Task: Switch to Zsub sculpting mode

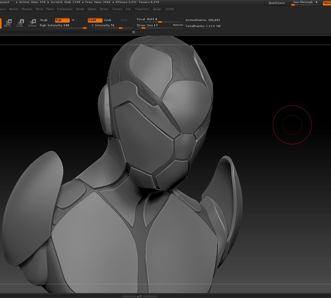Action: [x=111, y=20]
